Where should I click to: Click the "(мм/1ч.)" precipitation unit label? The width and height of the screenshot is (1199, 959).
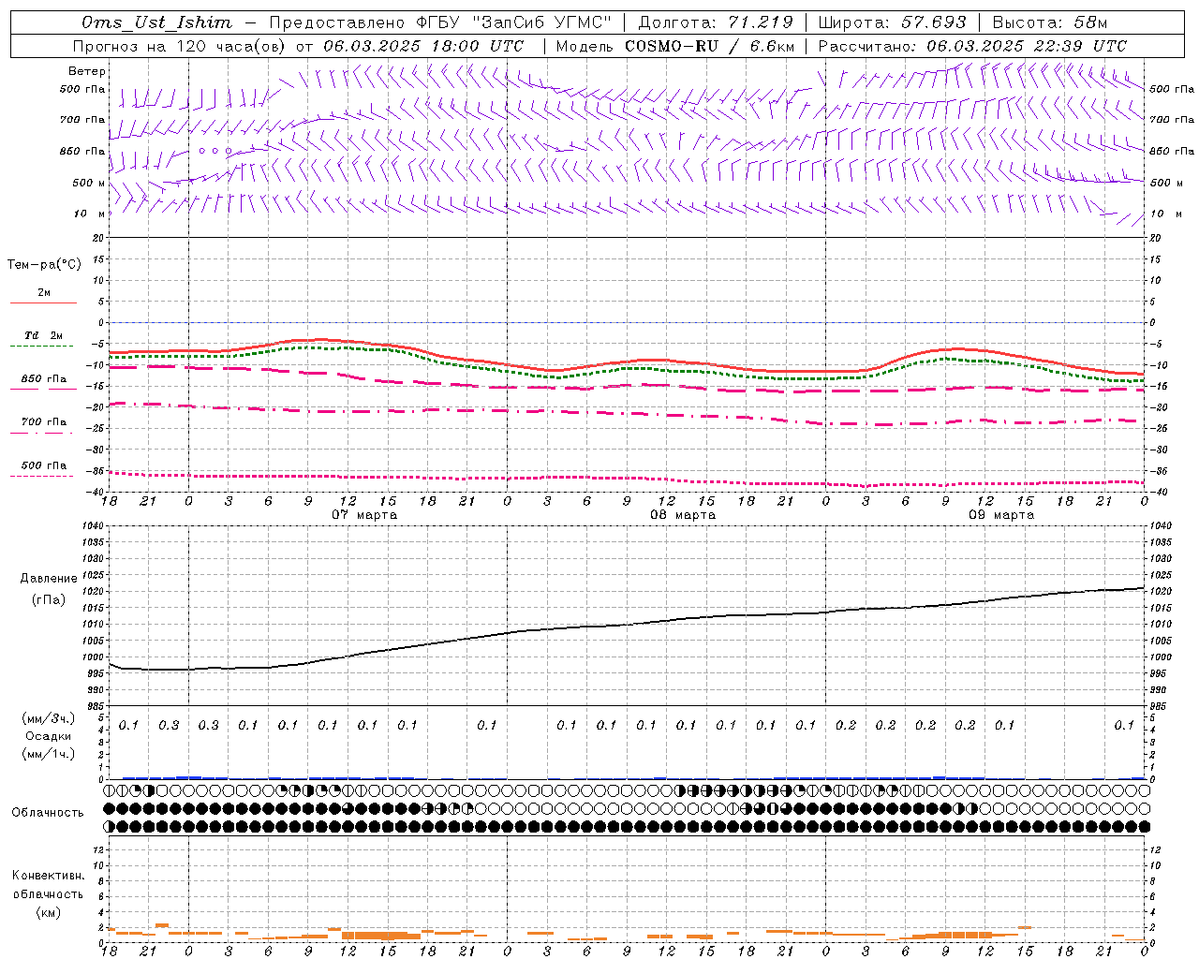(x=49, y=754)
